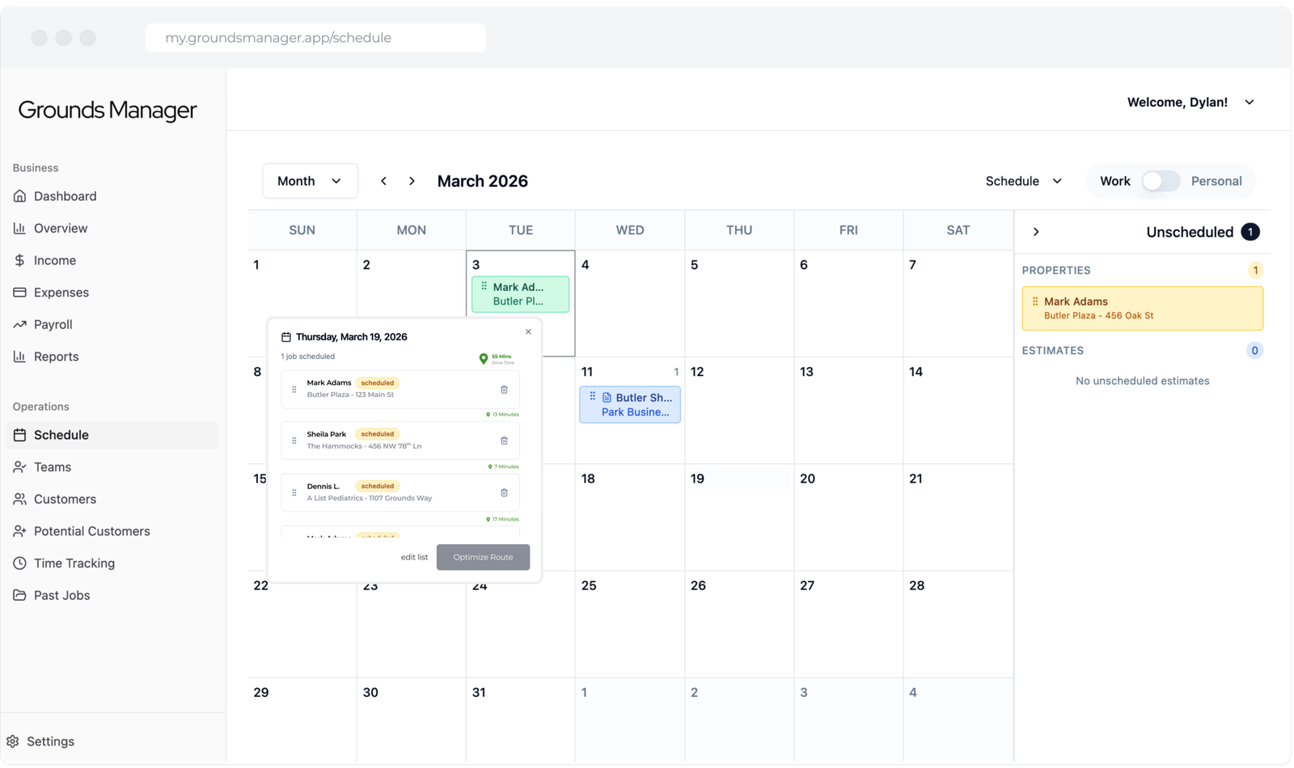This screenshot has width=1294, height=768.
Task: Open Past Jobs in the sidebar
Action: tap(61, 595)
